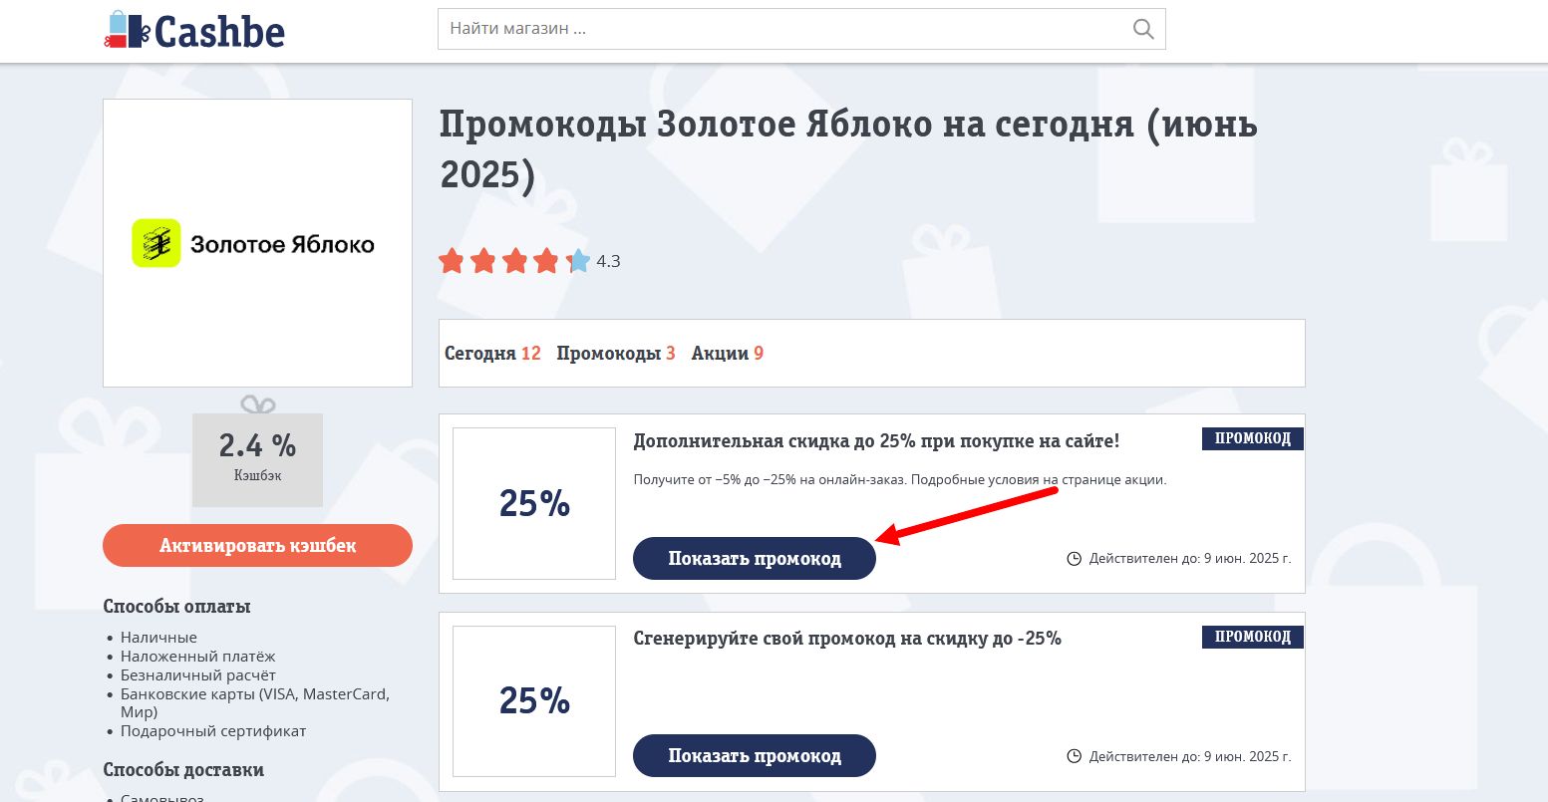Click the 'Наложенный платёж' payment item
The image size is (1548, 802).
pos(197,657)
